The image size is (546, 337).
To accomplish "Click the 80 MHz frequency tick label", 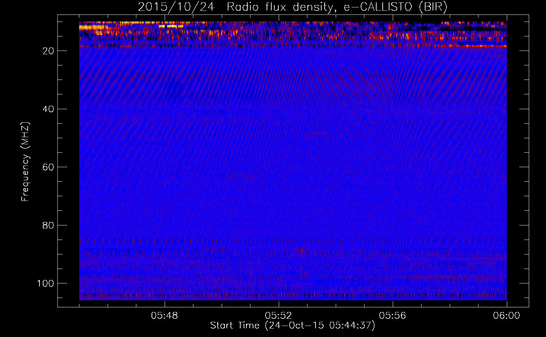I will click(49, 225).
